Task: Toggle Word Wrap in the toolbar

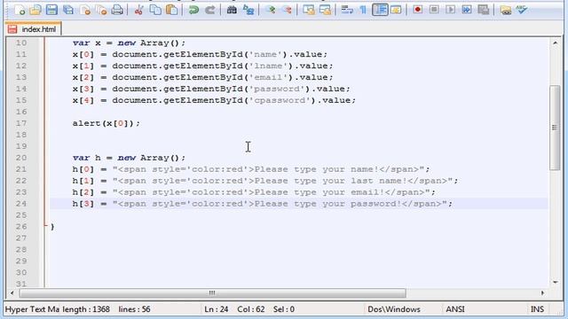Action: point(347,10)
